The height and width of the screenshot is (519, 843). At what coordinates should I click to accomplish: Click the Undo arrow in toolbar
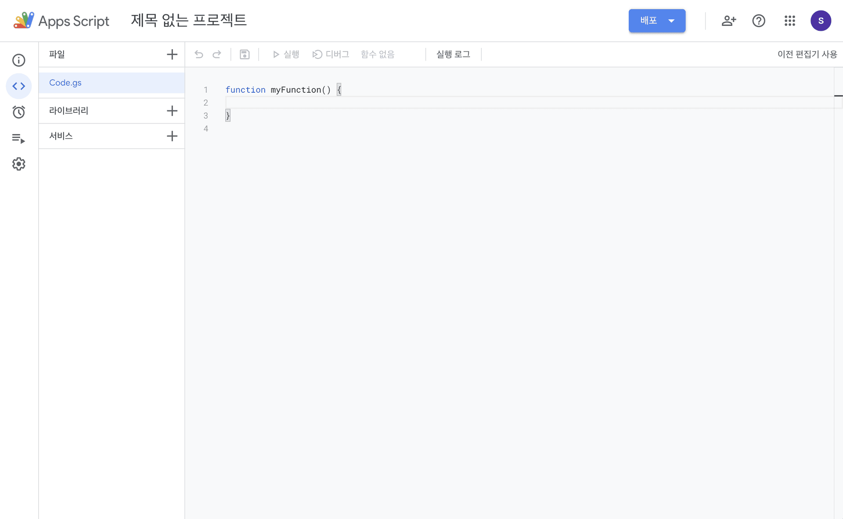(x=199, y=54)
